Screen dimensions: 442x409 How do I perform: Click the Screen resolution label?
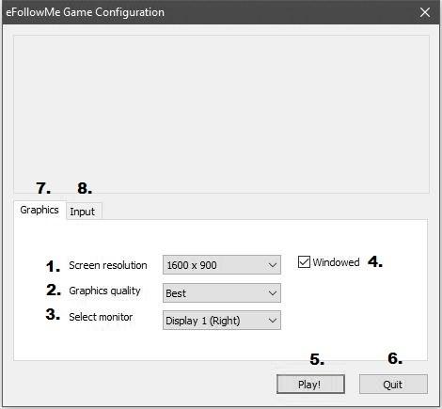pyautogui.click(x=108, y=265)
